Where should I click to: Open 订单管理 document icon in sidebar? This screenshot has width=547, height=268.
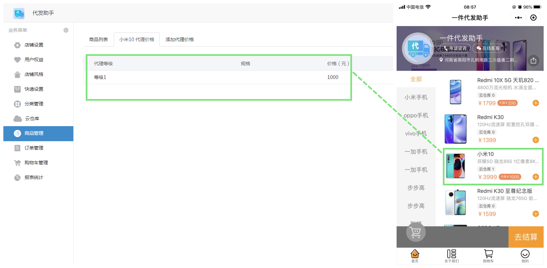point(17,148)
